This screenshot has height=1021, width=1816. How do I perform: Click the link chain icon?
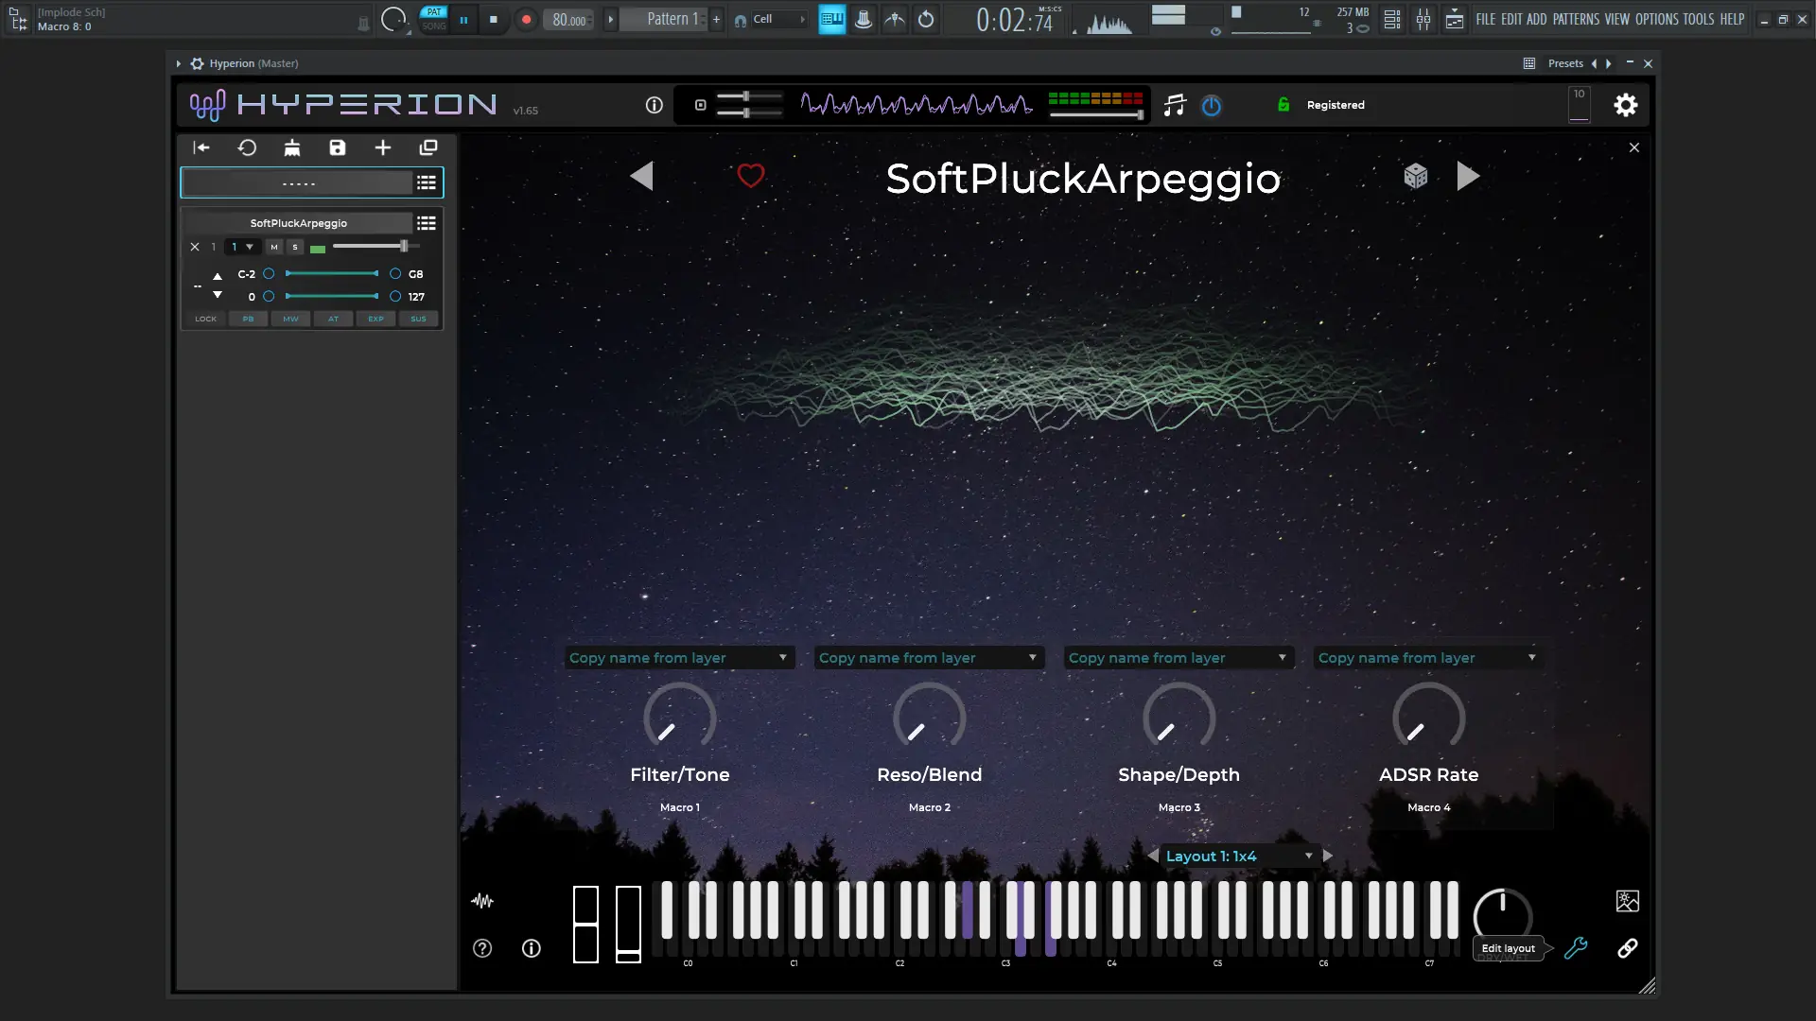point(1627,948)
